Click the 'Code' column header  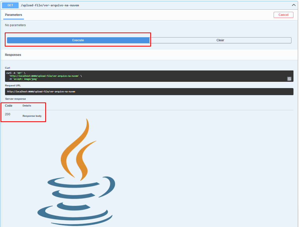pos(9,106)
